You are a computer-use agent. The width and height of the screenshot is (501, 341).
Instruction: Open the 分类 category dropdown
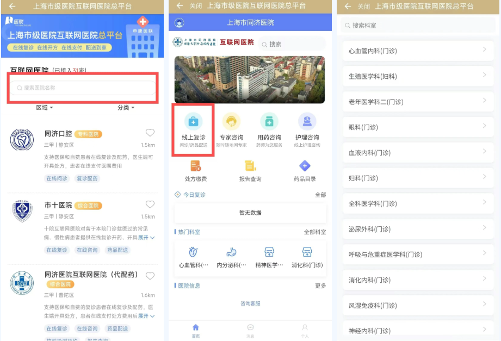click(x=126, y=108)
